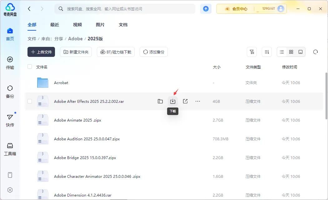
Task: Navigate forward with the right arrow
Action: click(42, 8)
